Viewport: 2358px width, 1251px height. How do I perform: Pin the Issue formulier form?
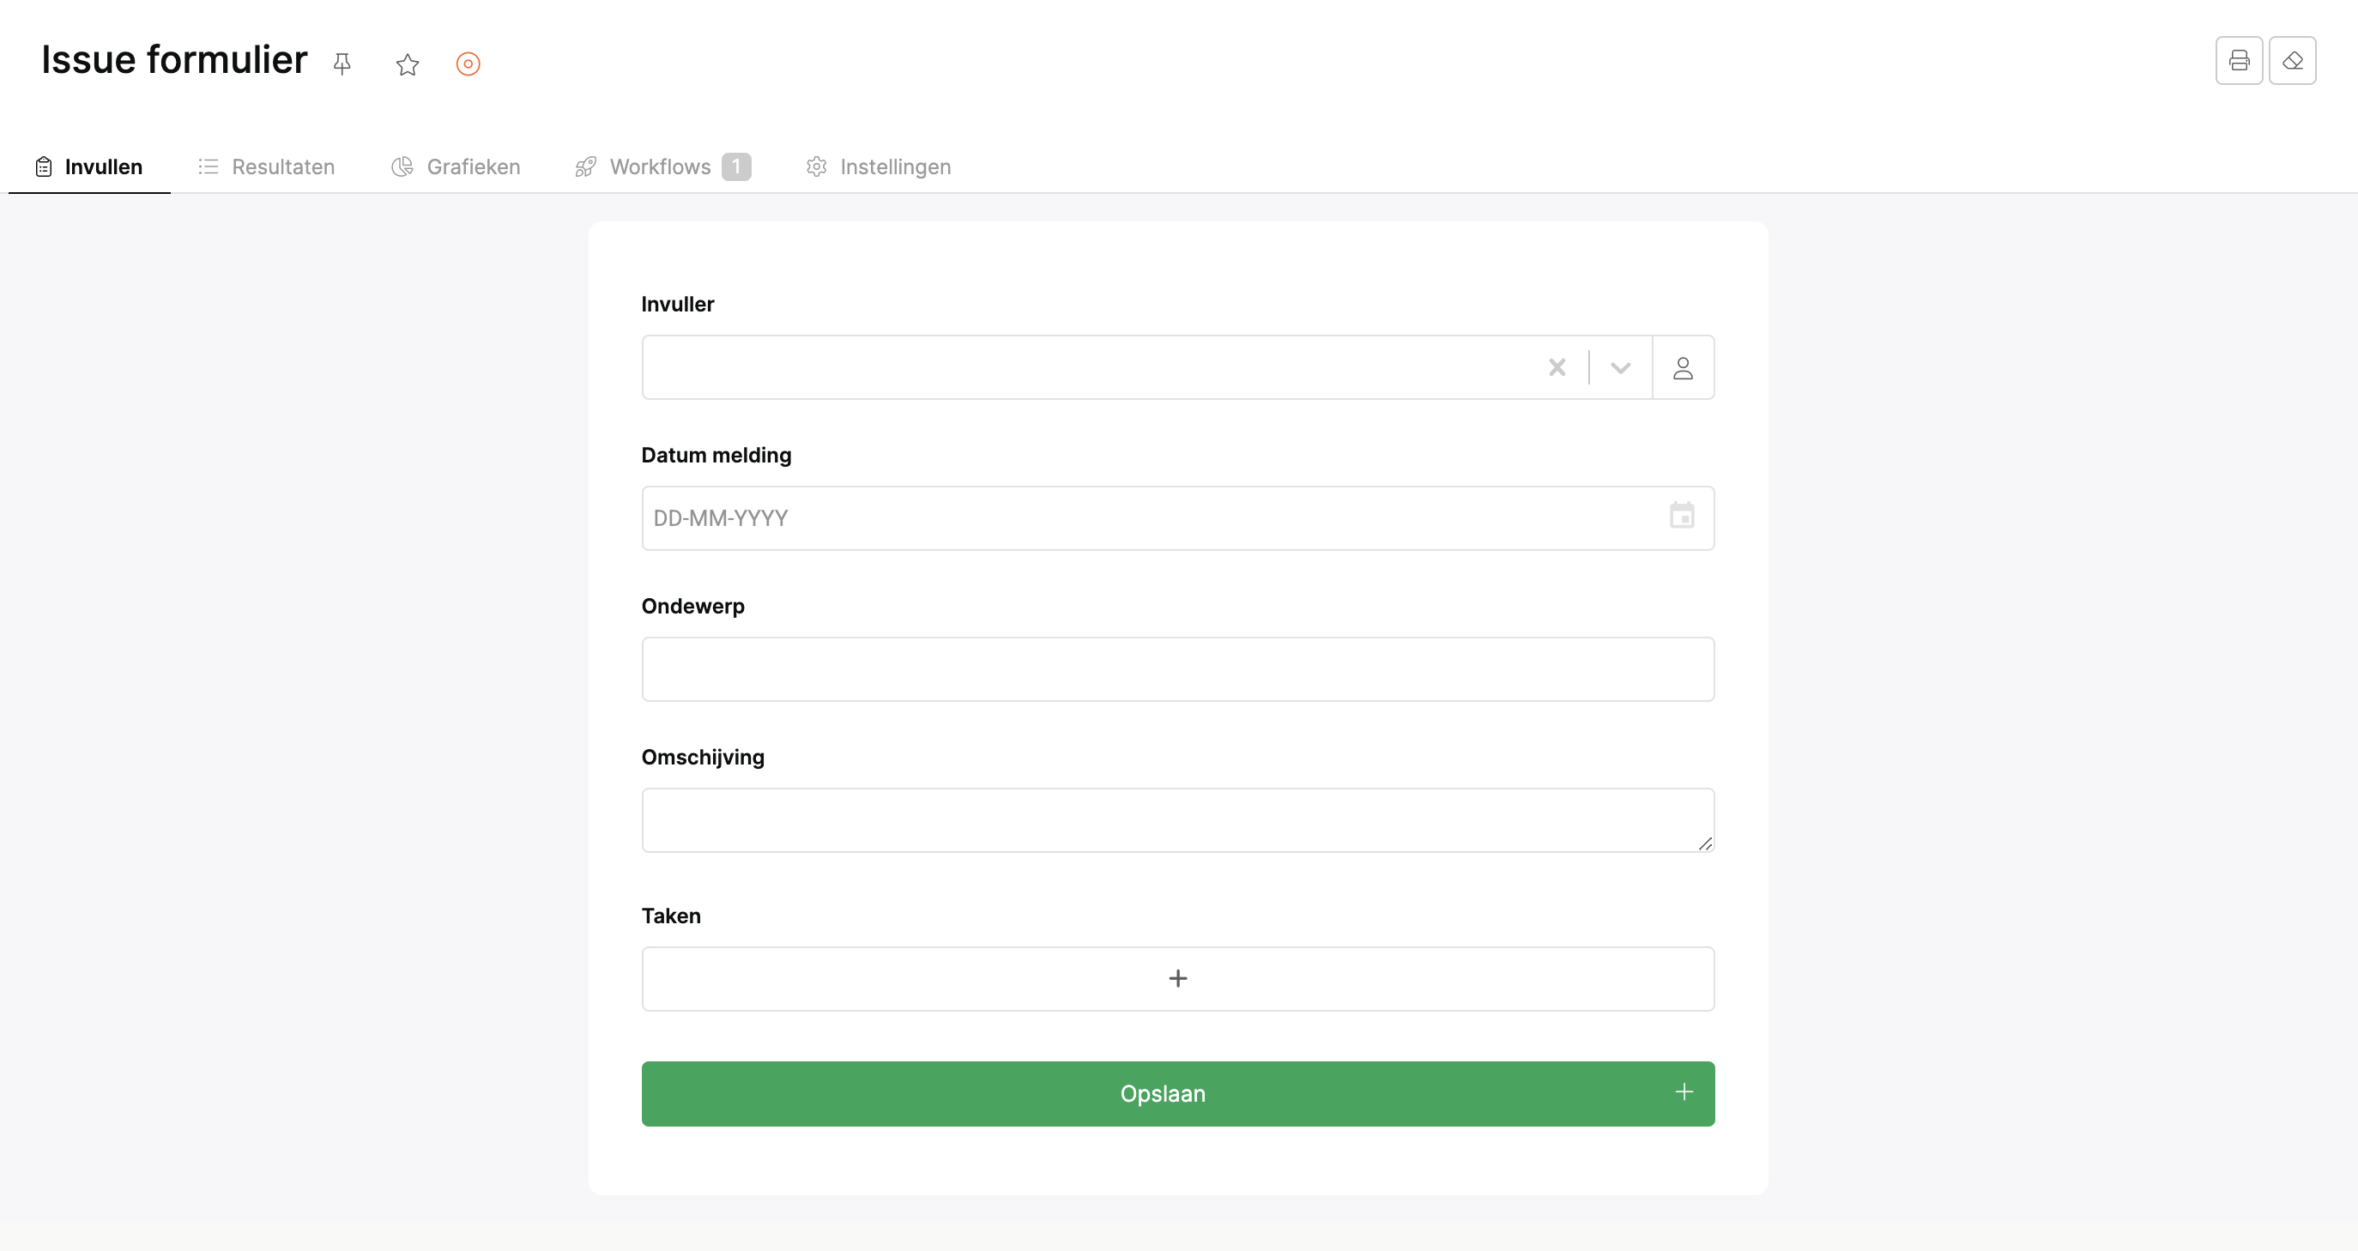342,64
